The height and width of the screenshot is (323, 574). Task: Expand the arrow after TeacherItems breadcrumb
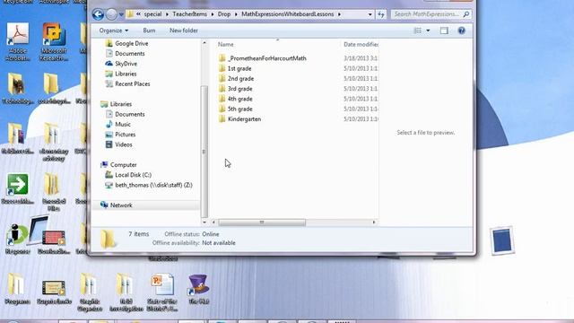212,14
